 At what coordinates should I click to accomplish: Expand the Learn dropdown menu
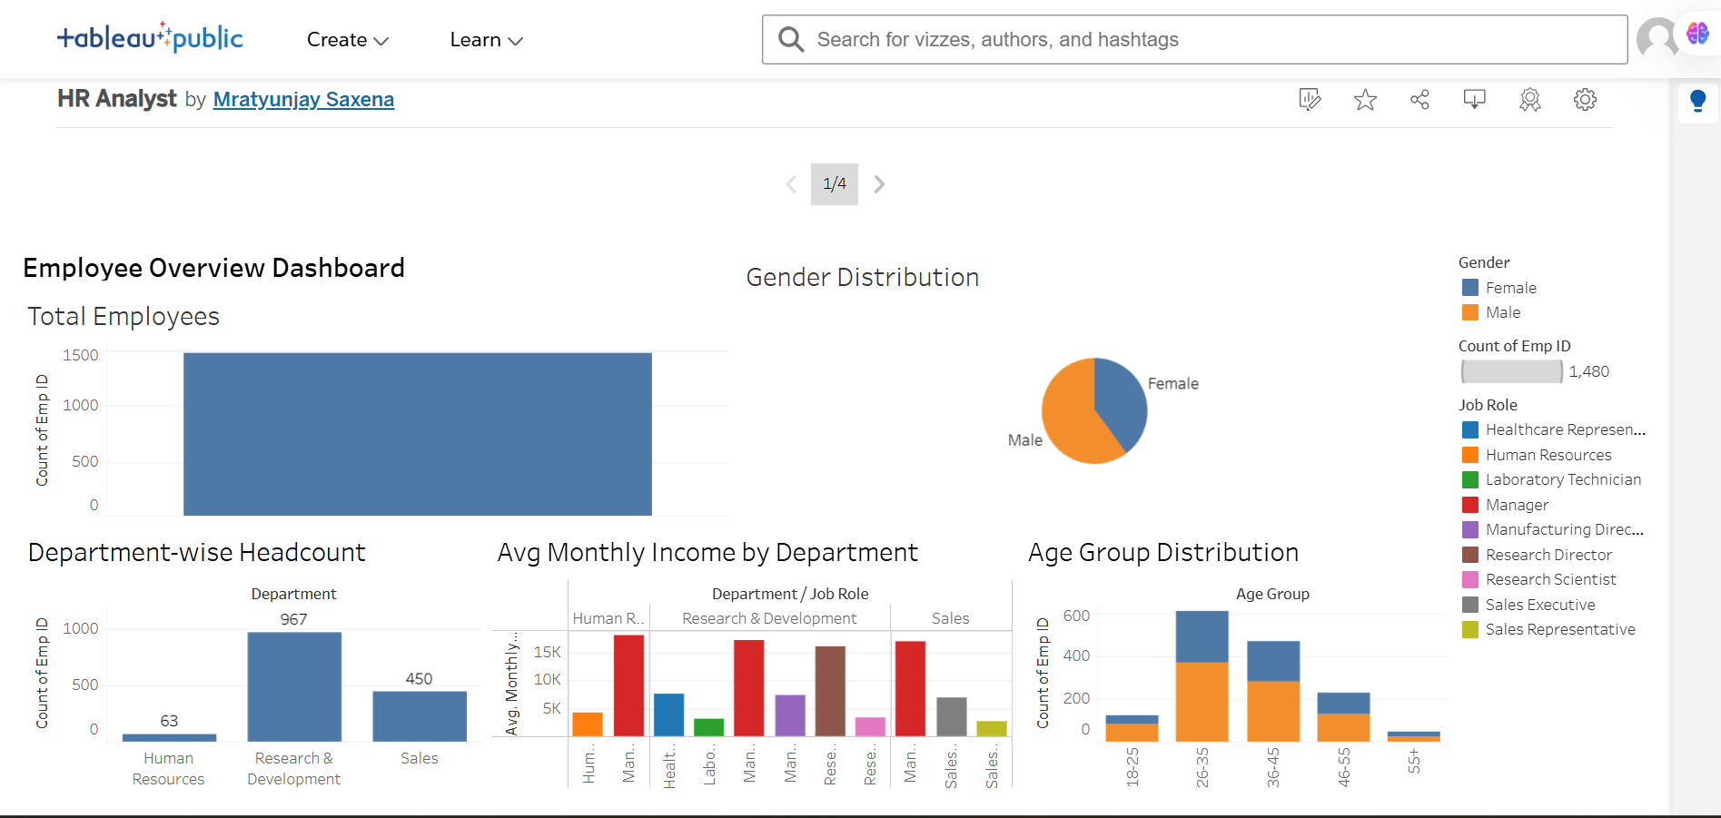[x=486, y=40]
